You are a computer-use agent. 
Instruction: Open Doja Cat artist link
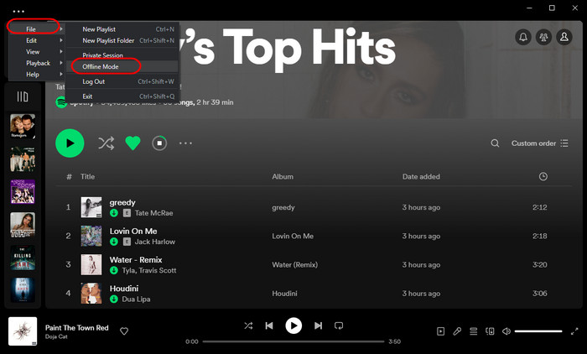tap(56, 336)
